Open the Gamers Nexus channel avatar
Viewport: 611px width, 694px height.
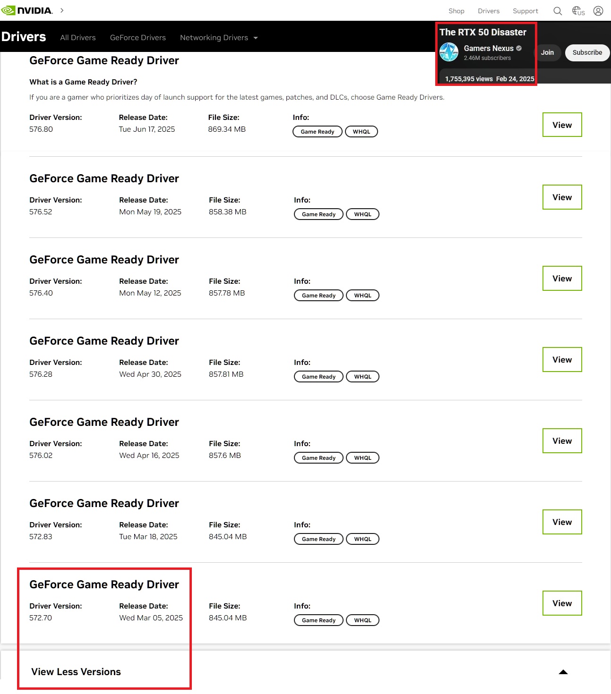click(449, 52)
